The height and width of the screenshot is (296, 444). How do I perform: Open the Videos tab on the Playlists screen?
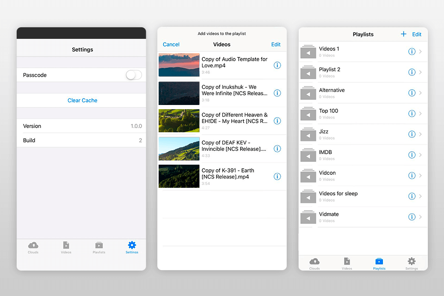click(346, 263)
